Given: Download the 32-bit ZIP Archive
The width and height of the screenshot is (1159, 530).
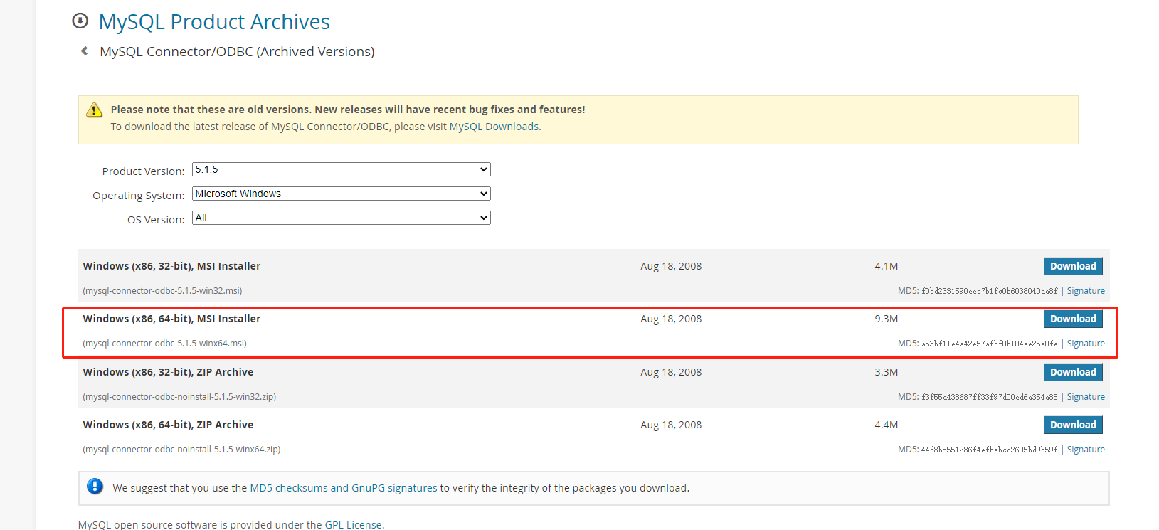Looking at the screenshot, I should [x=1073, y=372].
